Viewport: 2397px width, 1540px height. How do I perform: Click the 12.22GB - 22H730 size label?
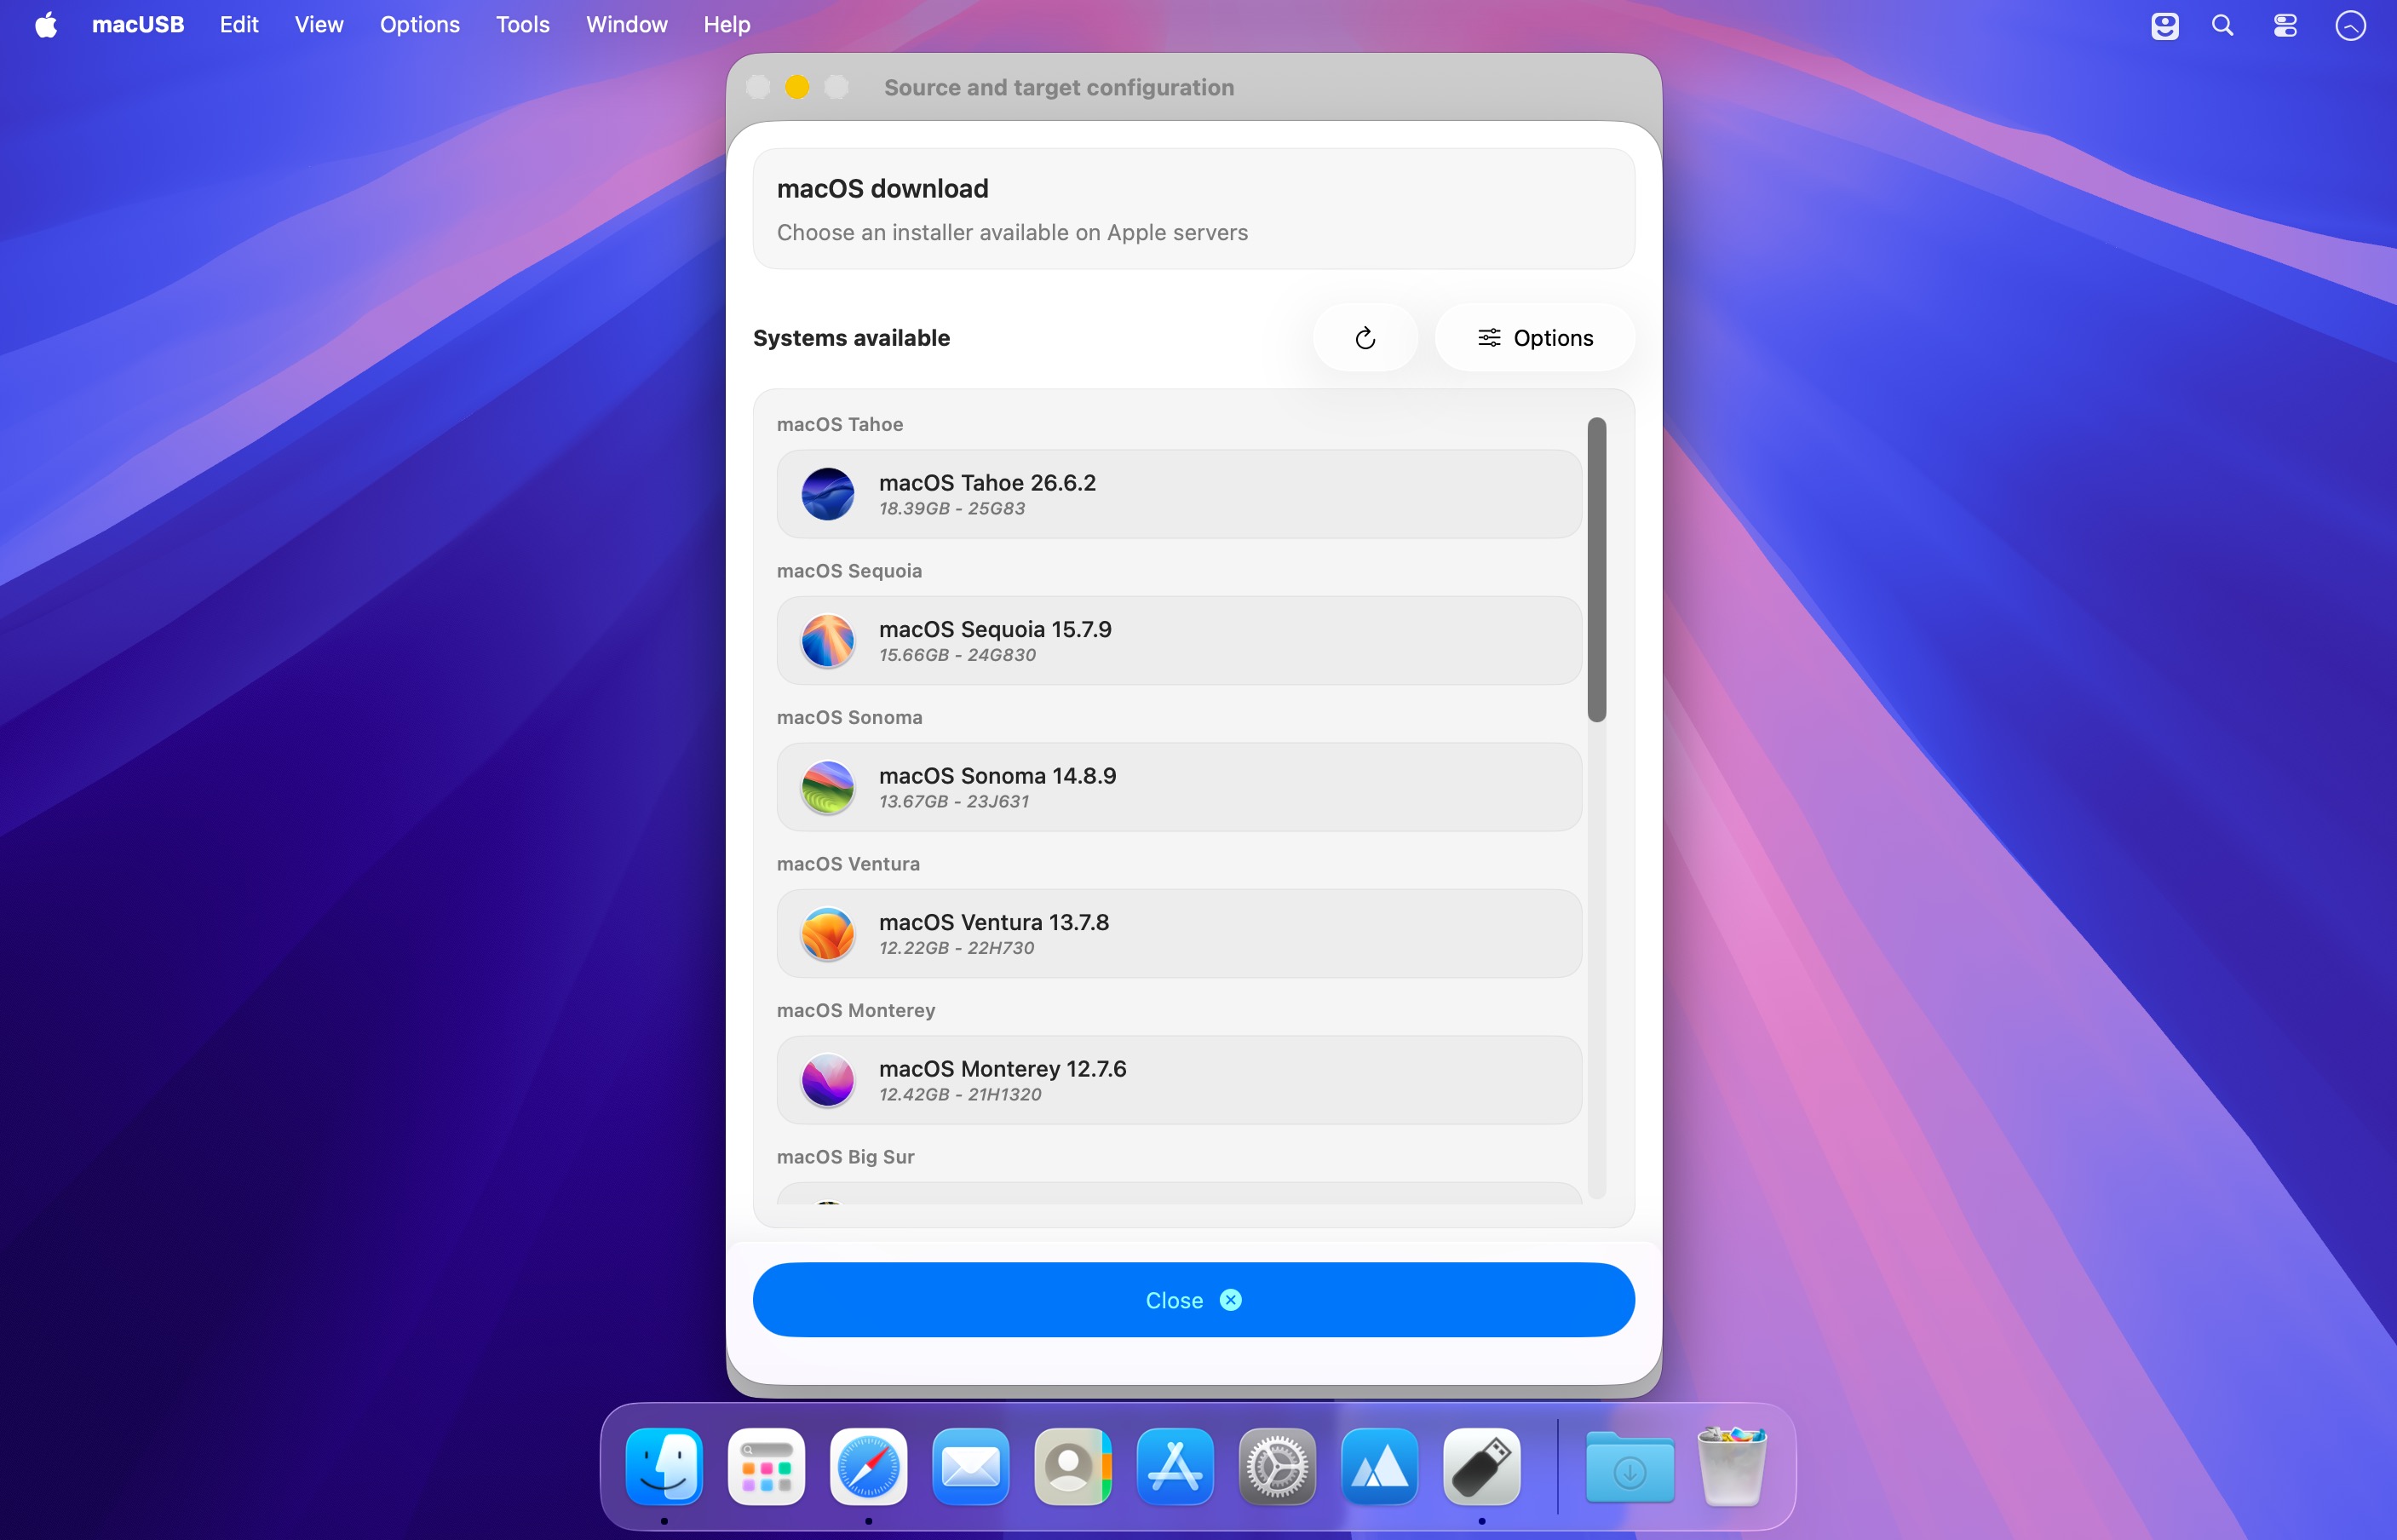pos(956,948)
